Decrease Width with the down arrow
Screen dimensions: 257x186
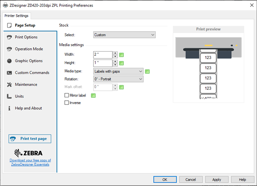115,57
